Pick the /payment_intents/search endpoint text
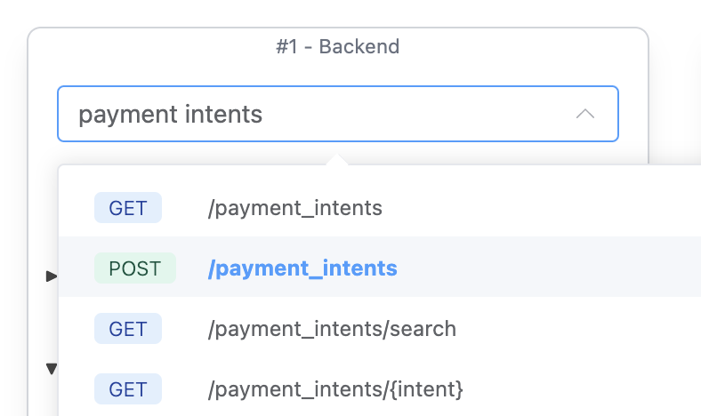Image resolution: width=701 pixels, height=416 pixels. [332, 329]
